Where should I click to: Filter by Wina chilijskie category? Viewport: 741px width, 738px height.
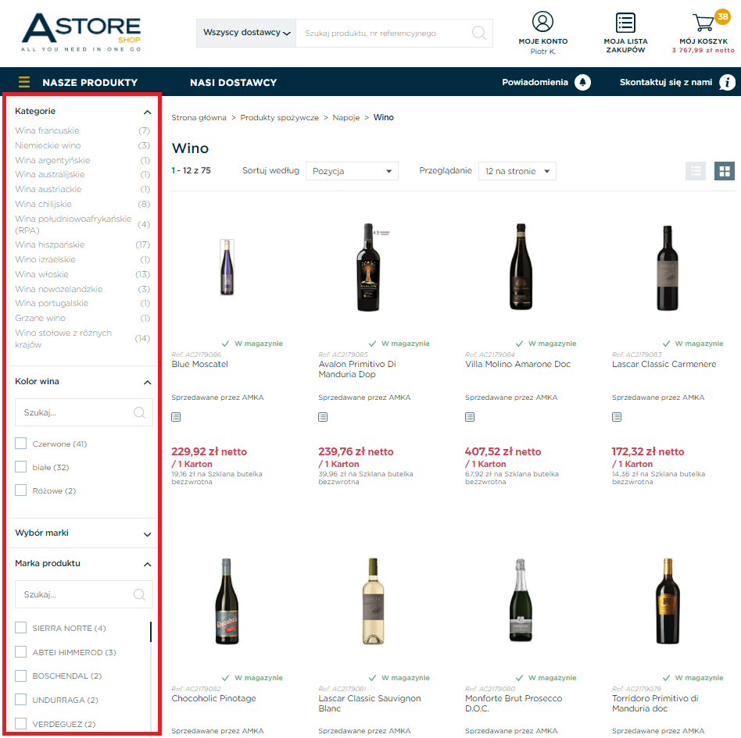[x=44, y=204]
